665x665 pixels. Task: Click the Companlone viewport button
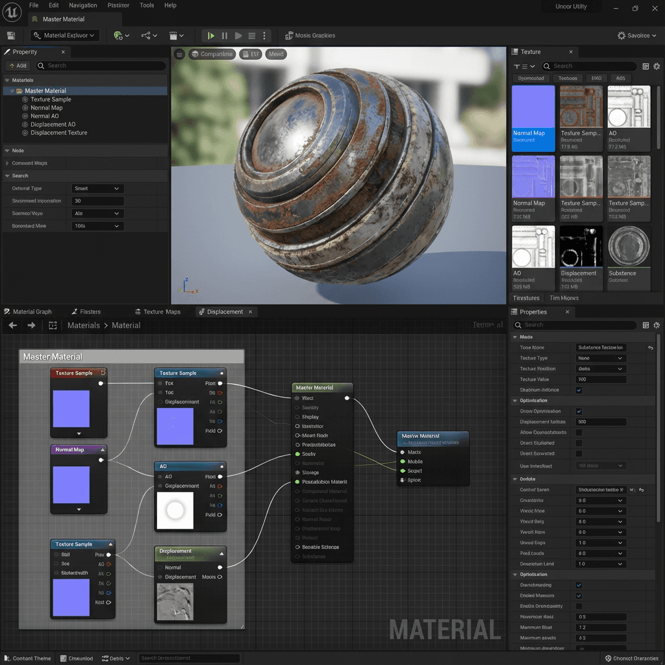click(x=212, y=55)
